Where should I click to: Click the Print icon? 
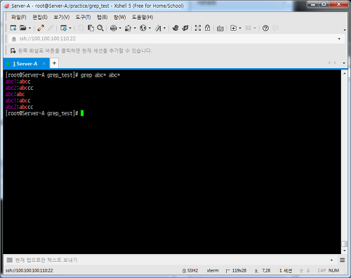coord(114,28)
